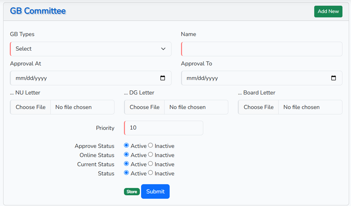Click the green Store badge

132,192
